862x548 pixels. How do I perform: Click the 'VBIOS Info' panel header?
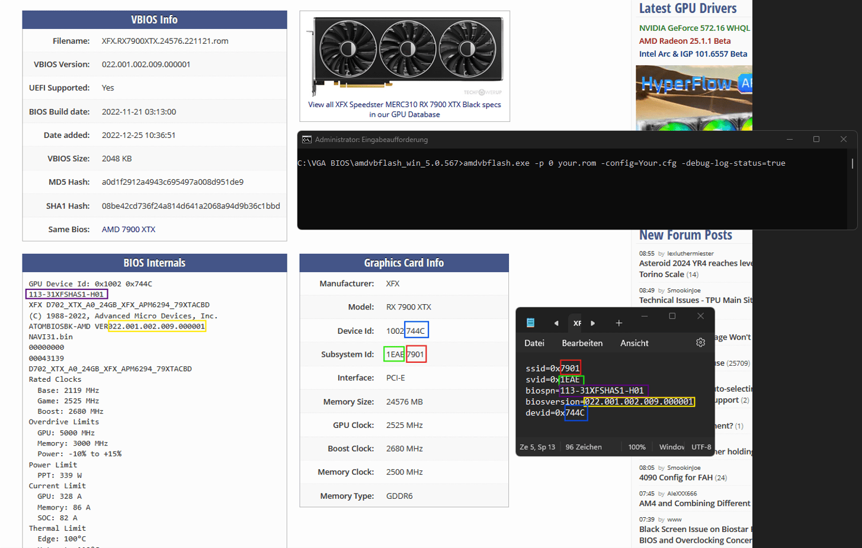point(155,20)
